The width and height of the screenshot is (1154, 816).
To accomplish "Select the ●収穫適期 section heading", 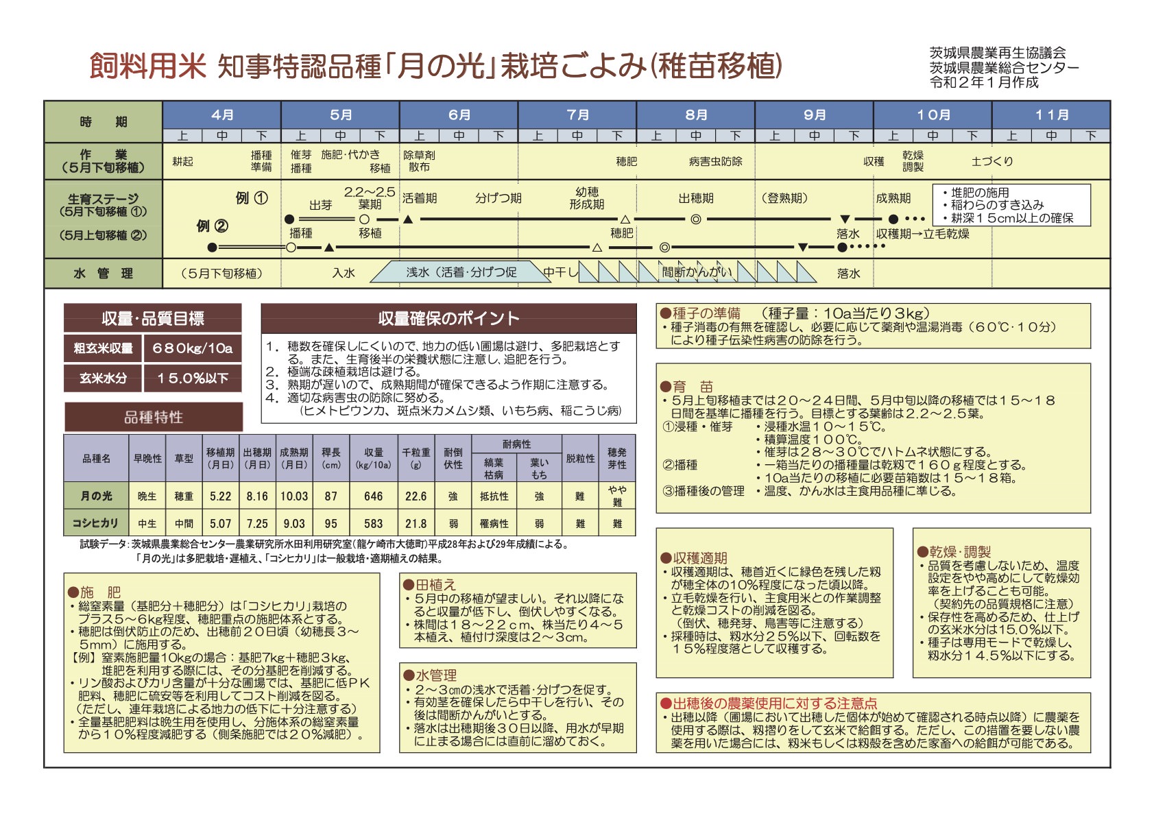I will click(x=693, y=557).
